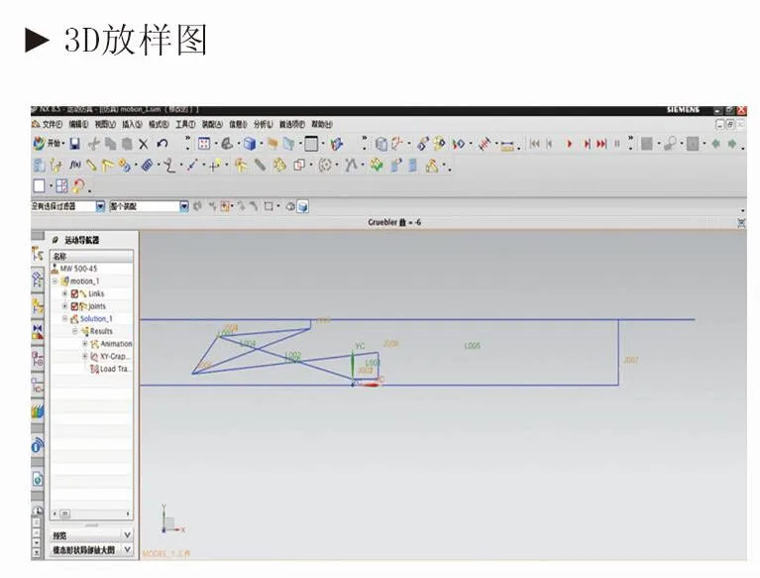Click the Undo arrow icon
This screenshot has width=760, height=578.
tap(163, 144)
